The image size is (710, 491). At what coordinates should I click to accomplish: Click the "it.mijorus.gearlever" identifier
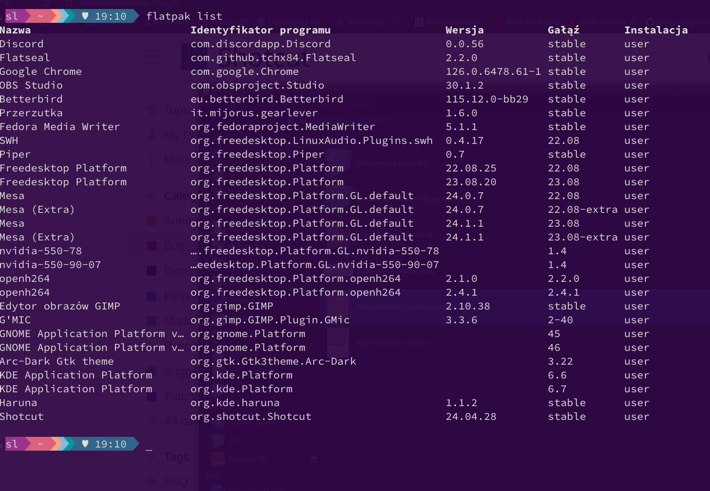click(x=254, y=113)
